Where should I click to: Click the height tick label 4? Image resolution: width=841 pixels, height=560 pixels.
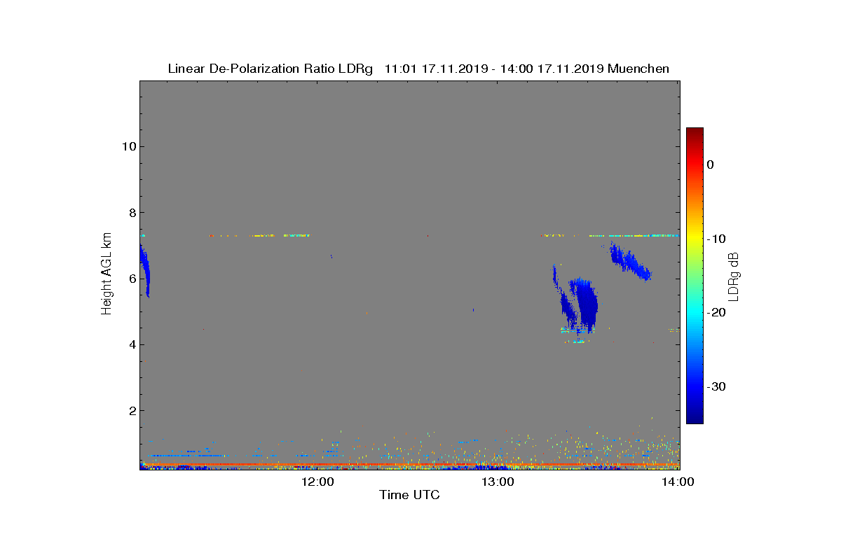pyautogui.click(x=131, y=344)
